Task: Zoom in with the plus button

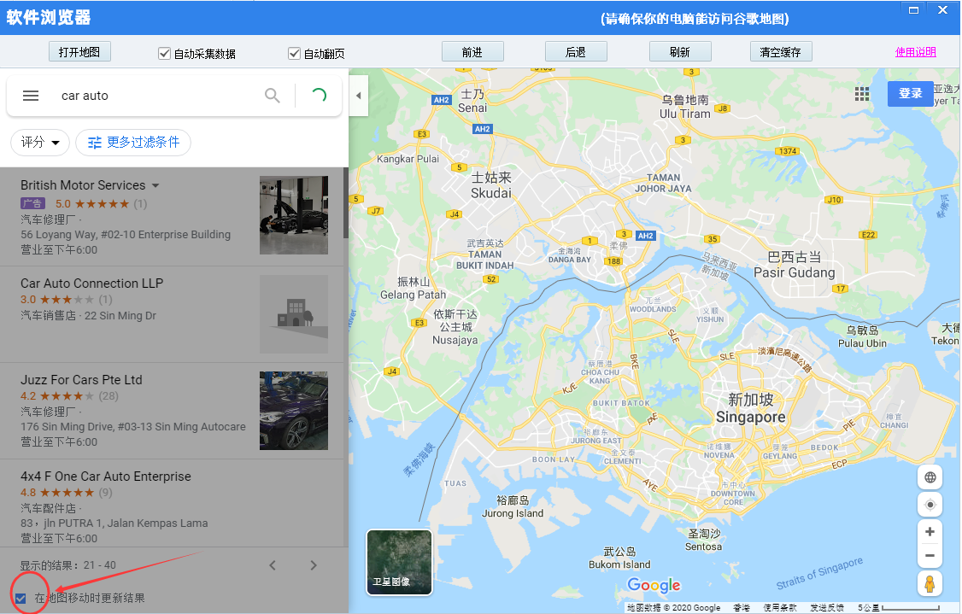Action: tap(930, 532)
